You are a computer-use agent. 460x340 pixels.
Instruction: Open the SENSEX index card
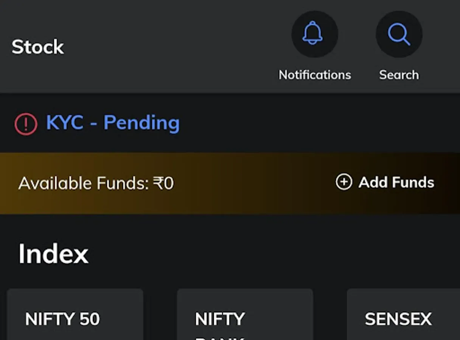pyautogui.click(x=403, y=315)
